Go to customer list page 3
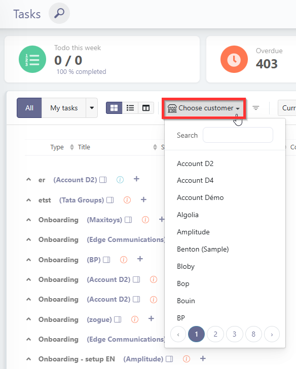Viewport: 296px width, 369px height. click(x=234, y=334)
